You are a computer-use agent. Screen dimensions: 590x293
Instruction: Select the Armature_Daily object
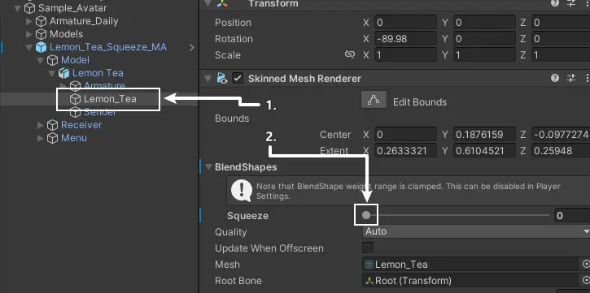tap(84, 21)
